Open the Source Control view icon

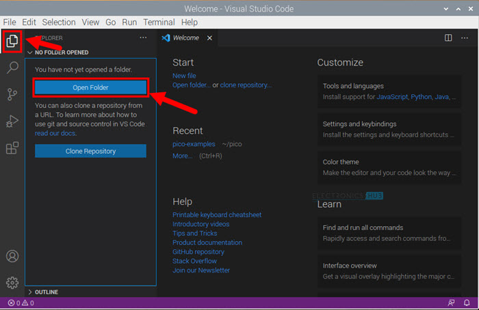coord(12,94)
